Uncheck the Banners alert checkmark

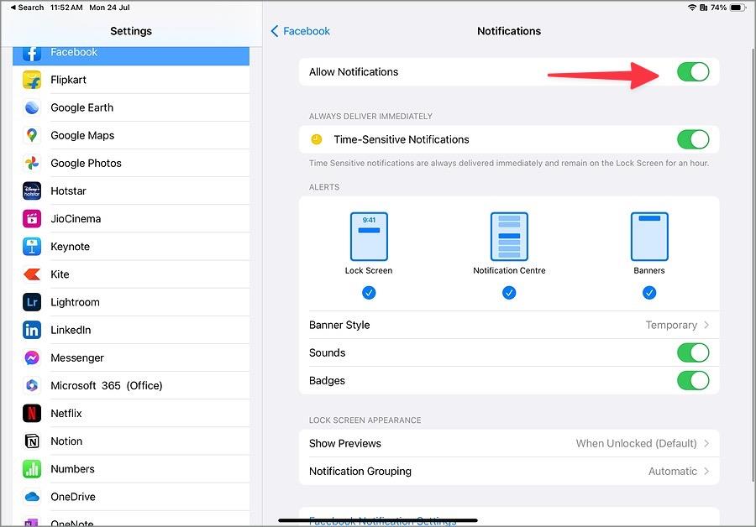click(x=649, y=292)
